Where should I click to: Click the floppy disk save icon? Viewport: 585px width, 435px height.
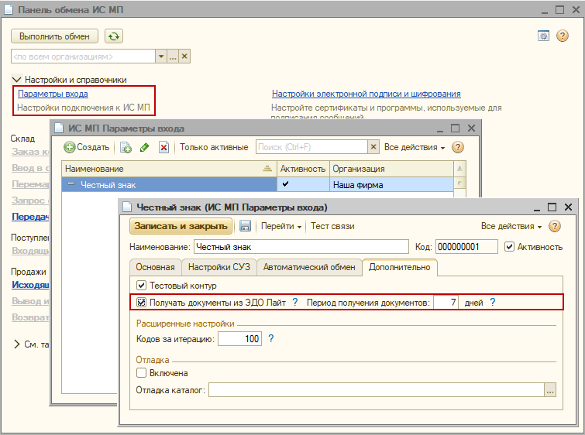[245, 226]
